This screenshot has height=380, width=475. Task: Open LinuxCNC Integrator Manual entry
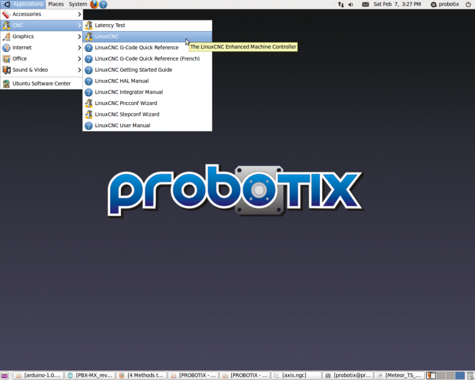[x=147, y=92]
